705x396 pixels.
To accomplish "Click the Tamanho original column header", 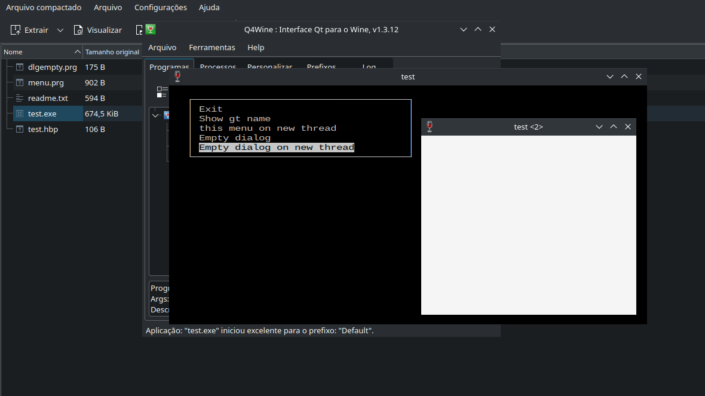I will tap(112, 52).
